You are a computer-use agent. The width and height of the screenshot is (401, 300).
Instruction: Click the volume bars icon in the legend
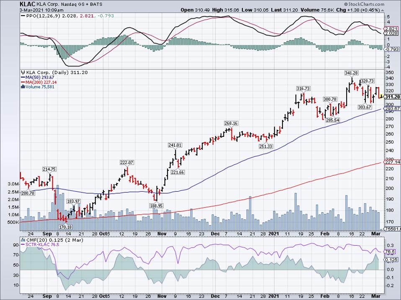23,87
